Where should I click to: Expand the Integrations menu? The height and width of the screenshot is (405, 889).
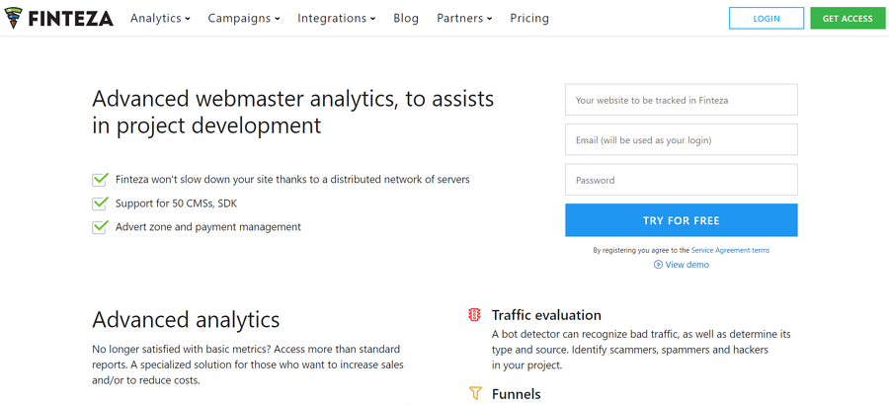click(337, 18)
